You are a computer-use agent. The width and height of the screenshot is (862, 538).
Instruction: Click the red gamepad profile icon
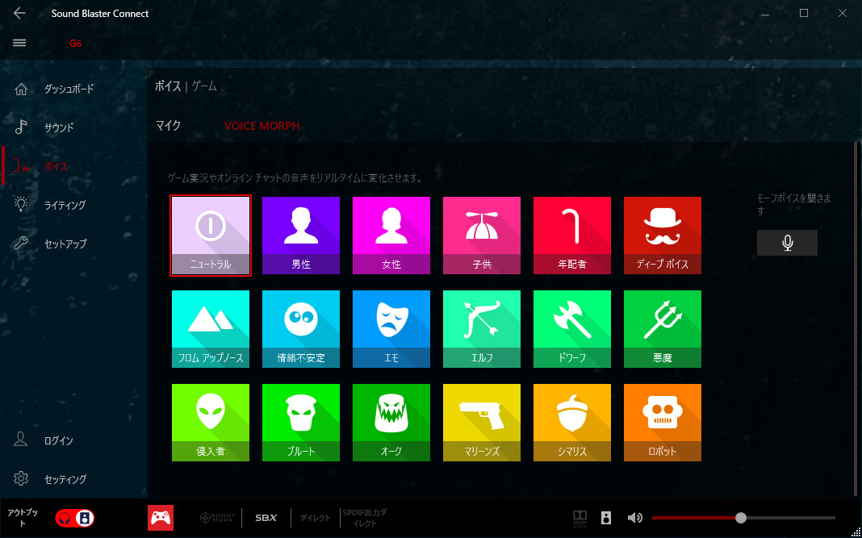point(161,518)
